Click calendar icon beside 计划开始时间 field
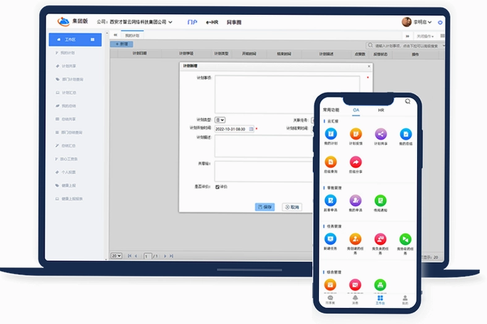Image resolution: width=487 pixels, height=324 pixels. pyautogui.click(x=251, y=129)
